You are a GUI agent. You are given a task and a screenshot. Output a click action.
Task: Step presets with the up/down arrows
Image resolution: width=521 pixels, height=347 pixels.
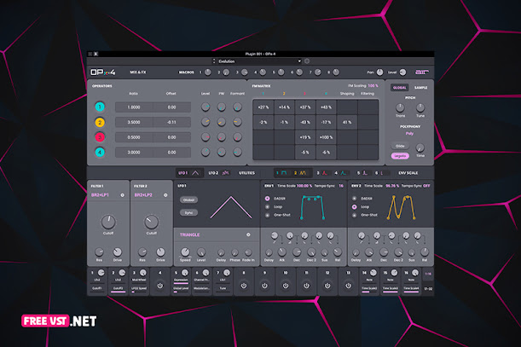pos(214,61)
